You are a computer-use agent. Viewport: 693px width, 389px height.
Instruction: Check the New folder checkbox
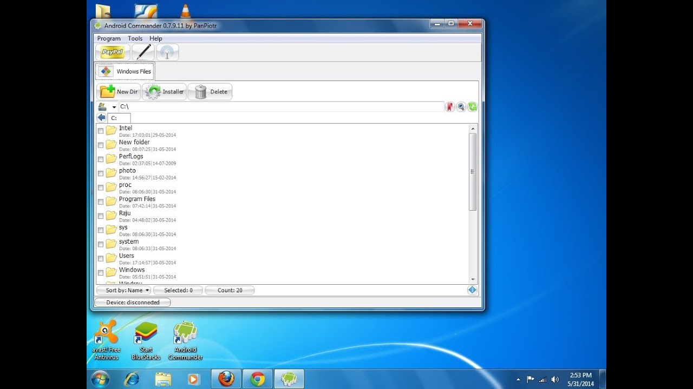click(x=100, y=145)
